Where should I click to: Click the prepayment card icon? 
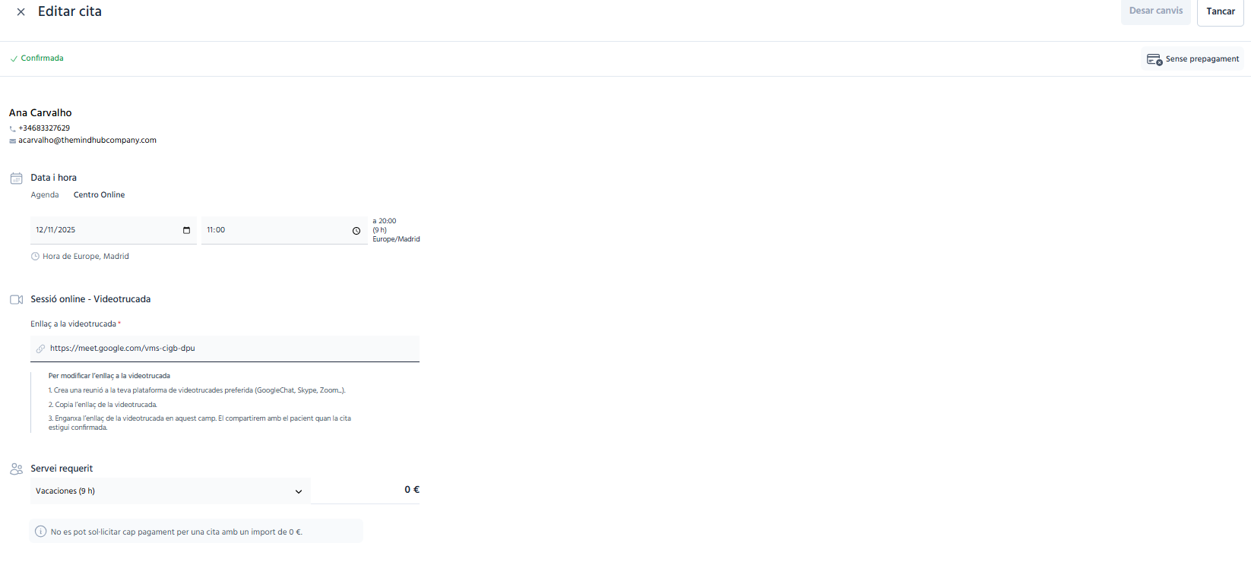[1154, 59]
